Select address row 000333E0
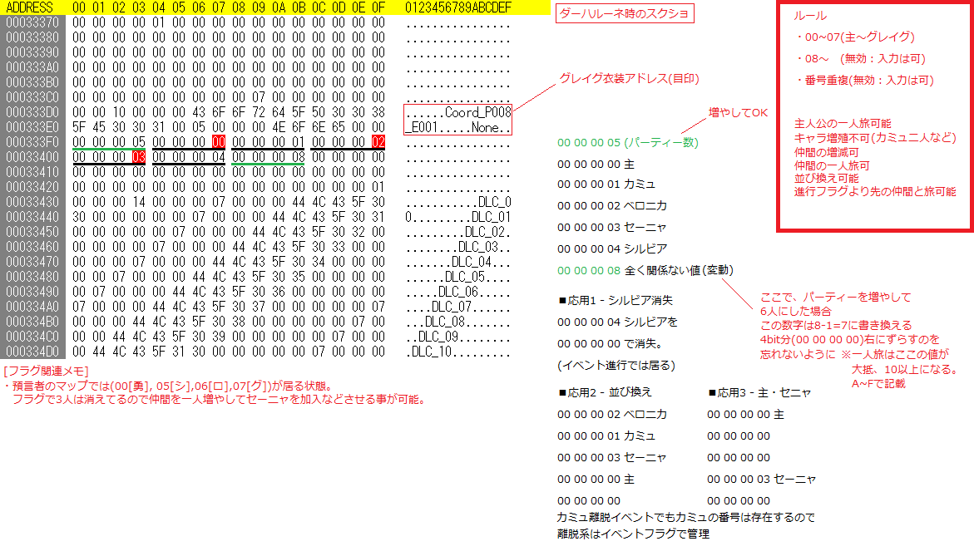 click(32, 127)
